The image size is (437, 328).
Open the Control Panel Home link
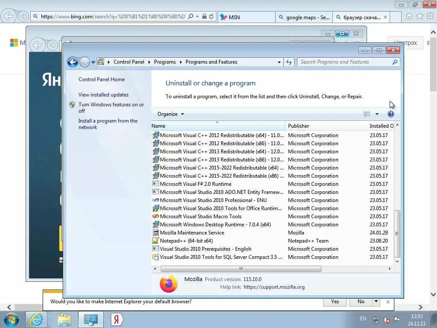pyautogui.click(x=102, y=79)
